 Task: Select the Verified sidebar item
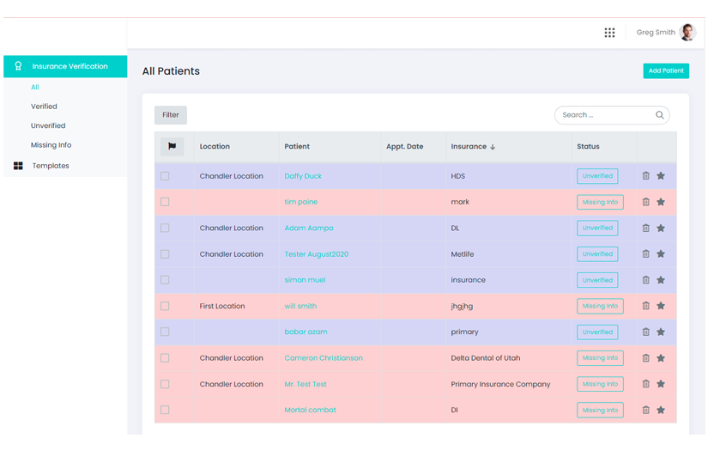pos(44,107)
